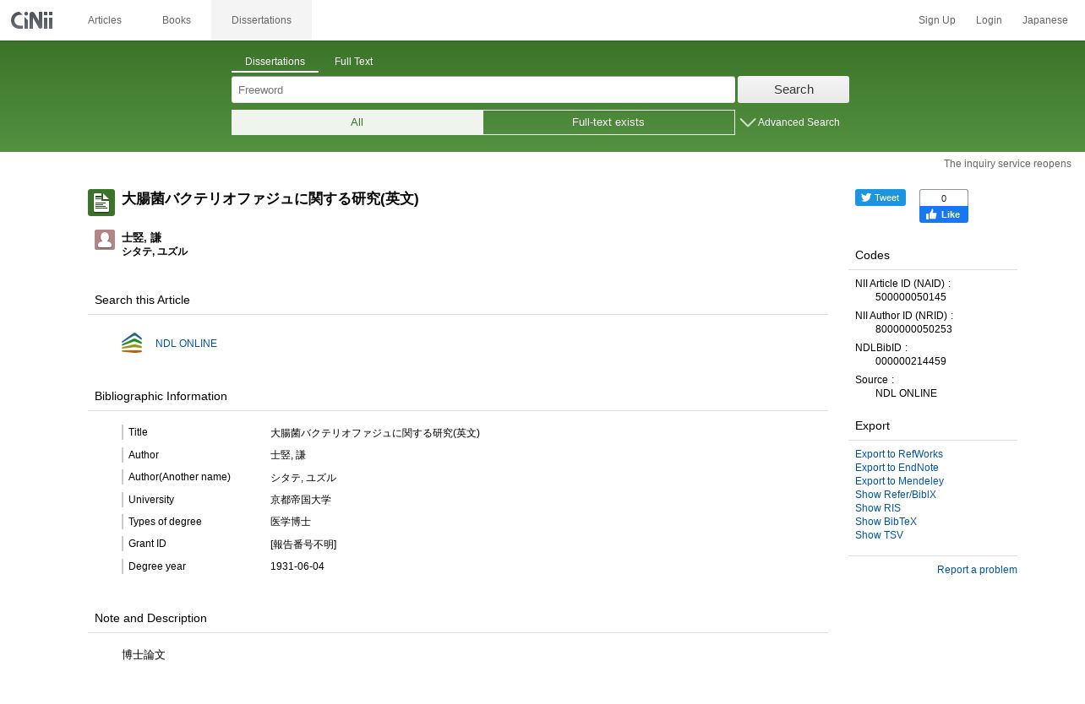The height and width of the screenshot is (704, 1085).
Task: Click author name 士堅, 謙 below the title
Action: [x=141, y=238]
